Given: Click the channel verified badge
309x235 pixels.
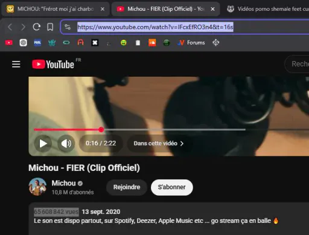Looking at the screenshot, I should pos(80,184).
